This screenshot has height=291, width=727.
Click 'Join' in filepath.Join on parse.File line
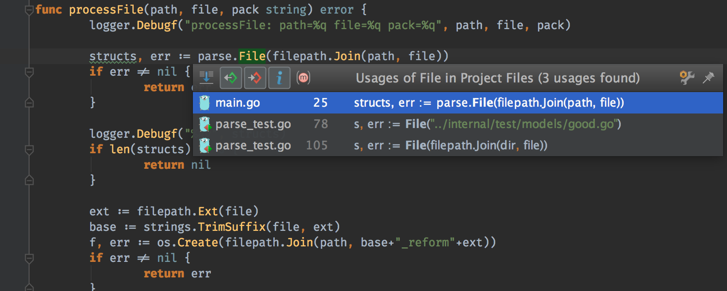(x=348, y=56)
